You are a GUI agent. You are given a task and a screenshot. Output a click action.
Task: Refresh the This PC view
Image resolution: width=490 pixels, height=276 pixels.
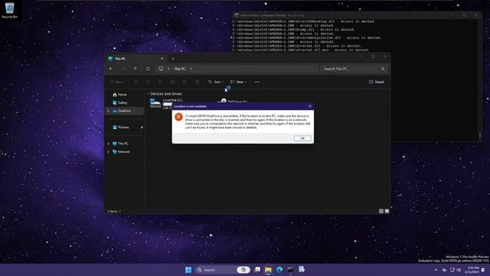pyautogui.click(x=148, y=69)
